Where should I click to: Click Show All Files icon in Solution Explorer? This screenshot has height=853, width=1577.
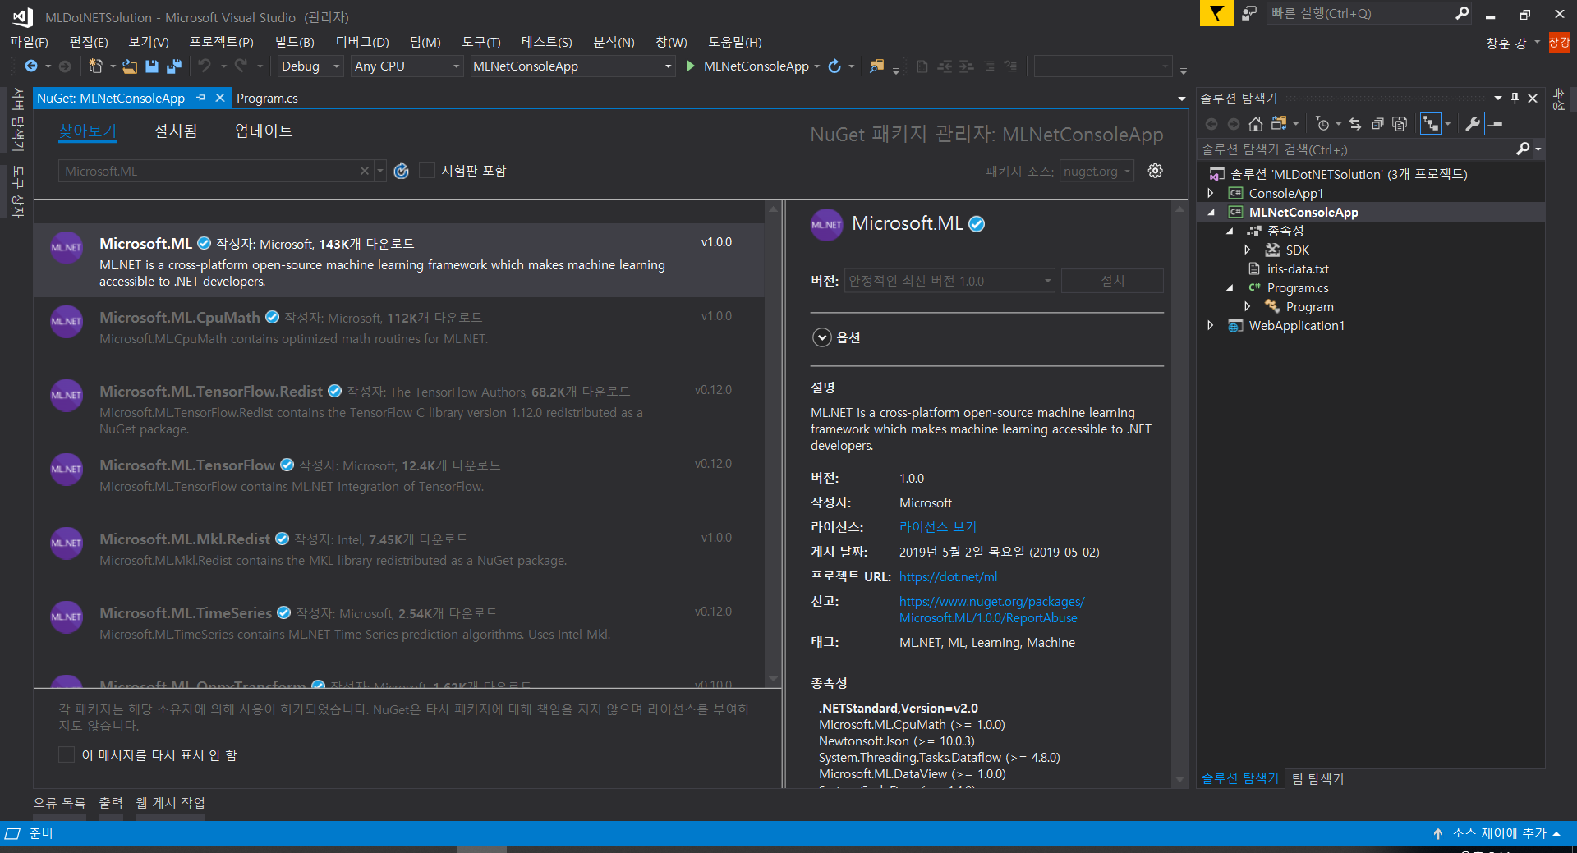(1400, 124)
